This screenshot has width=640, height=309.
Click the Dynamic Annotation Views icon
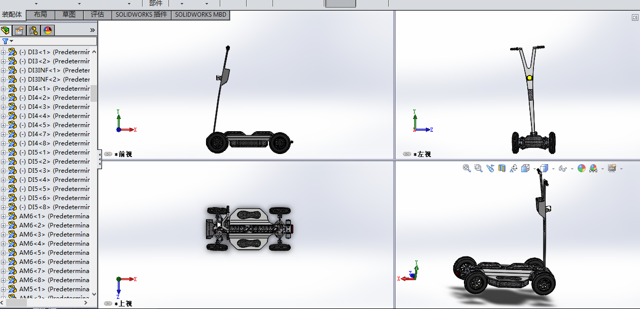click(x=514, y=168)
